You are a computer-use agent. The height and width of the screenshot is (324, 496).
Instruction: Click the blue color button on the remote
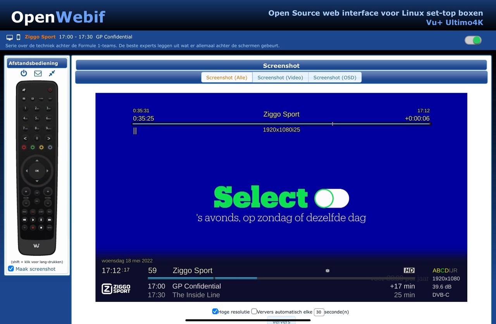(50, 148)
